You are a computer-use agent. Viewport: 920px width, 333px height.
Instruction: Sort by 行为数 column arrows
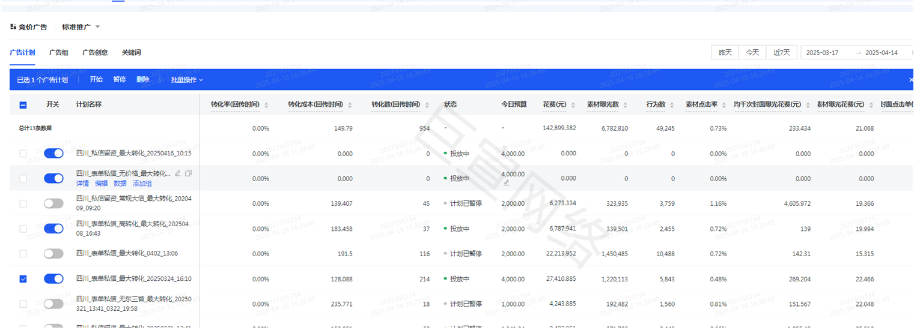tap(672, 105)
